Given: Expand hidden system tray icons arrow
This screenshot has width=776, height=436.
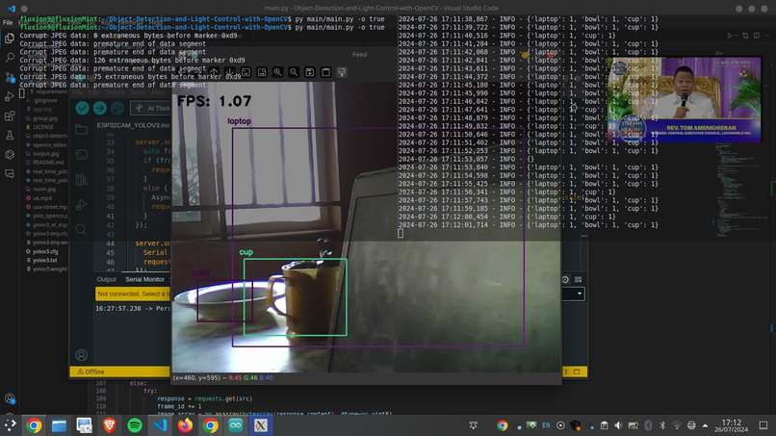Looking at the screenshot, I should [x=705, y=425].
